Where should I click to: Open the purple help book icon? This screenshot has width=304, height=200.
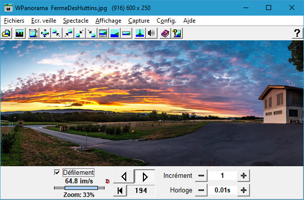pos(165,33)
